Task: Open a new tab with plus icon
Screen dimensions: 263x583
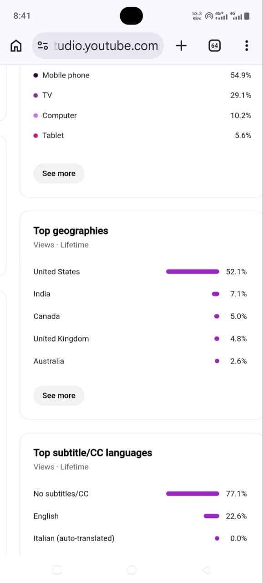Action: point(181,46)
